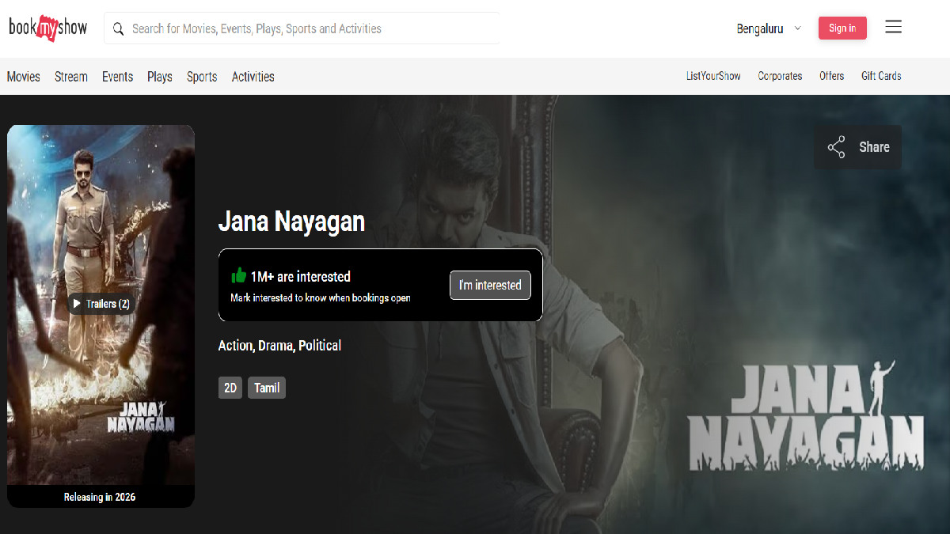Toggle interest with I'm interested
Image resolution: width=950 pixels, height=534 pixels.
(x=490, y=285)
